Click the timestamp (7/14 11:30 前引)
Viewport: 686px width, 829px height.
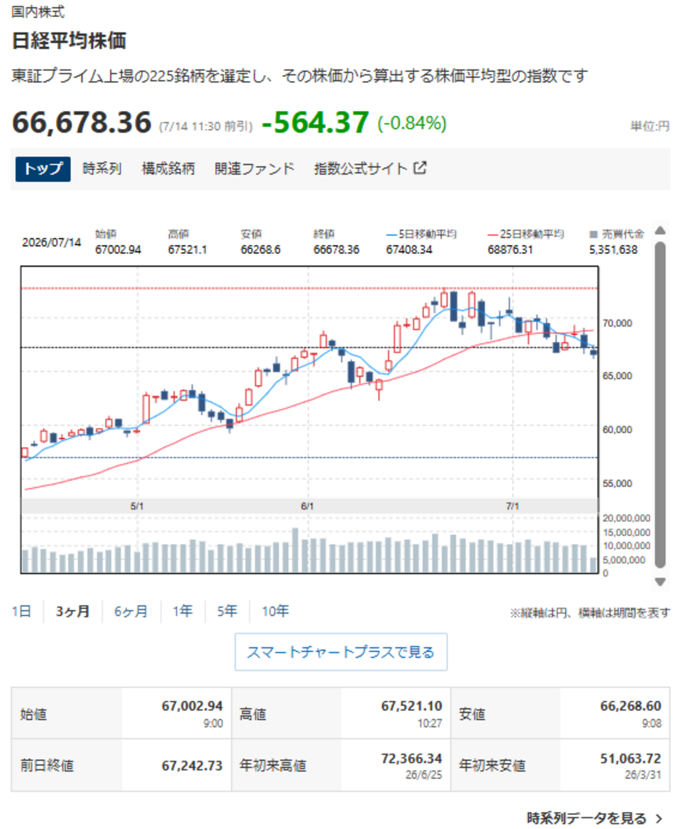tap(206, 127)
